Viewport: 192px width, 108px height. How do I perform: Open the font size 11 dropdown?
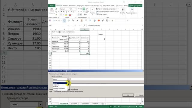[x=76, y=9]
